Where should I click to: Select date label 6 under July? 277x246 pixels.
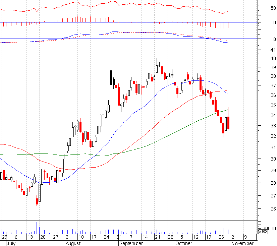(16, 237)
